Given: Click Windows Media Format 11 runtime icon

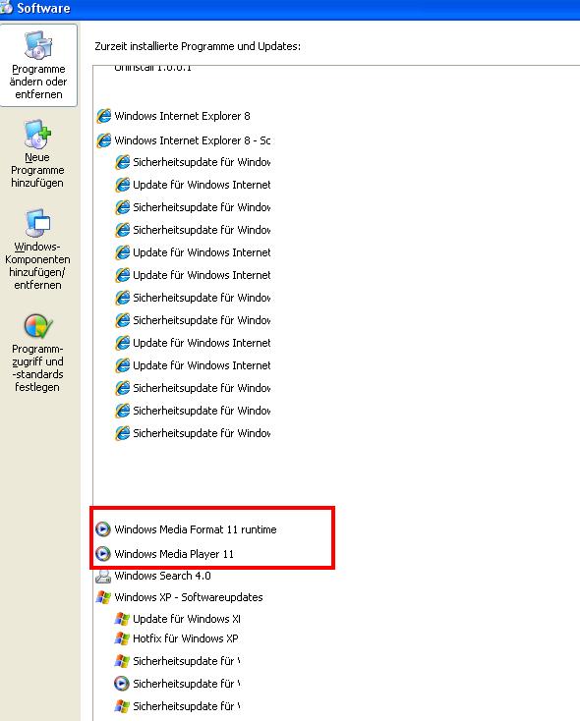Looking at the screenshot, I should pyautogui.click(x=103, y=529).
